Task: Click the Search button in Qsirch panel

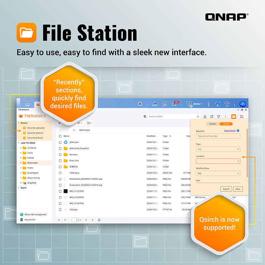Action: 226,189
